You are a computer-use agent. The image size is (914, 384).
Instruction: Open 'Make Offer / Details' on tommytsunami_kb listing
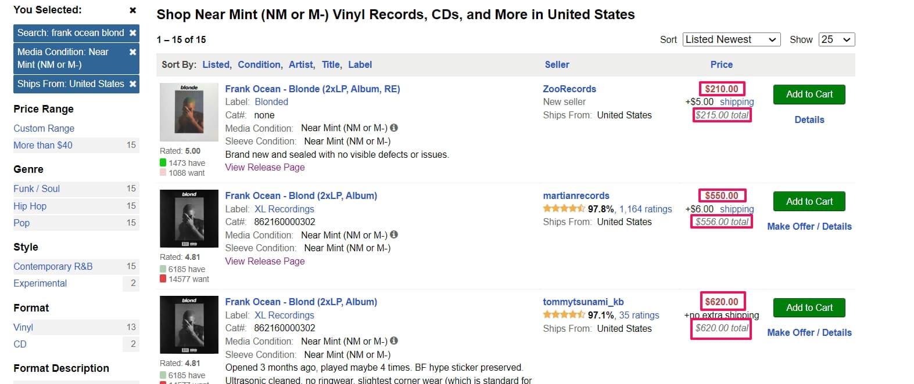[809, 332]
